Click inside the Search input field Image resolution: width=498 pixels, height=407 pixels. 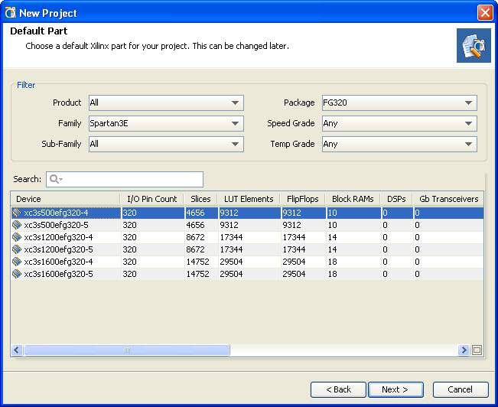pyautogui.click(x=125, y=179)
